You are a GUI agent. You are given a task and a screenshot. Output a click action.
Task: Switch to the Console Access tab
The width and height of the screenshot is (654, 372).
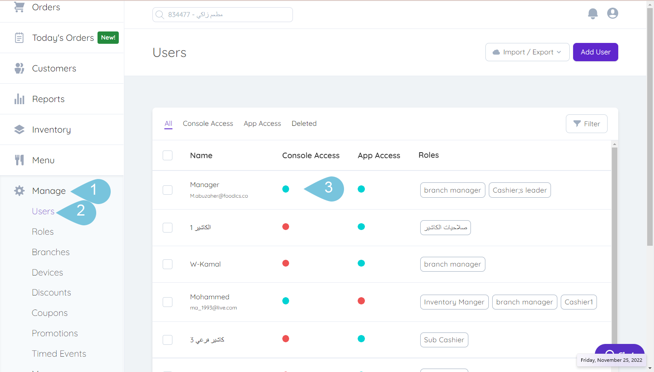click(208, 123)
